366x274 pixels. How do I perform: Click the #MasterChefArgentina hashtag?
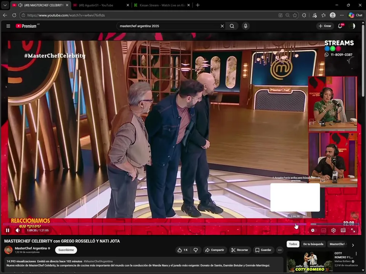click(x=98, y=261)
